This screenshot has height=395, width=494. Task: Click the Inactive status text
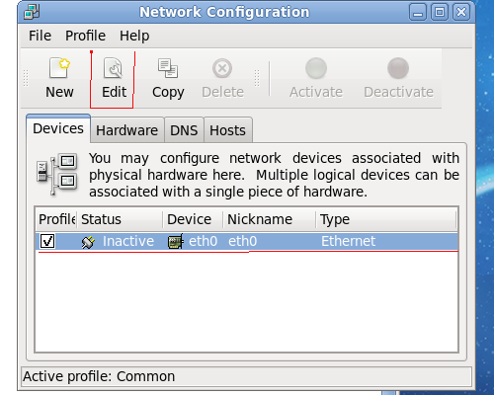[x=128, y=241]
